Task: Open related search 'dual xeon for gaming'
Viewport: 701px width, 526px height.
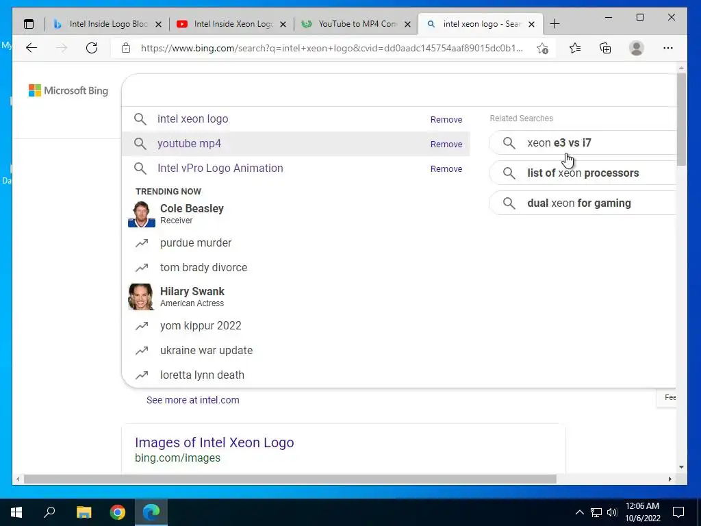Action: 583,203
